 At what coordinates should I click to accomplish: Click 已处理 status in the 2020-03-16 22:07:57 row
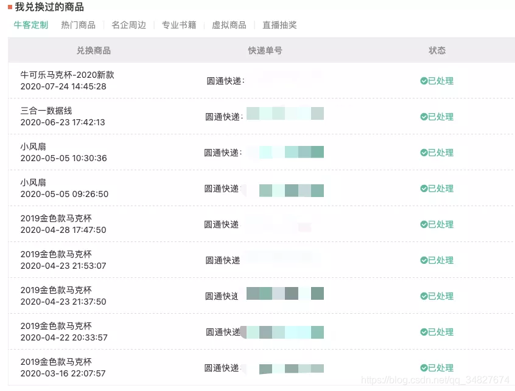point(441,368)
